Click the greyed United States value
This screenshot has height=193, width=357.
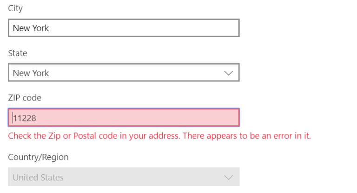(x=38, y=177)
